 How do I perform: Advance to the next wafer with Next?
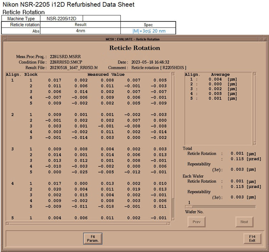point(244,222)
